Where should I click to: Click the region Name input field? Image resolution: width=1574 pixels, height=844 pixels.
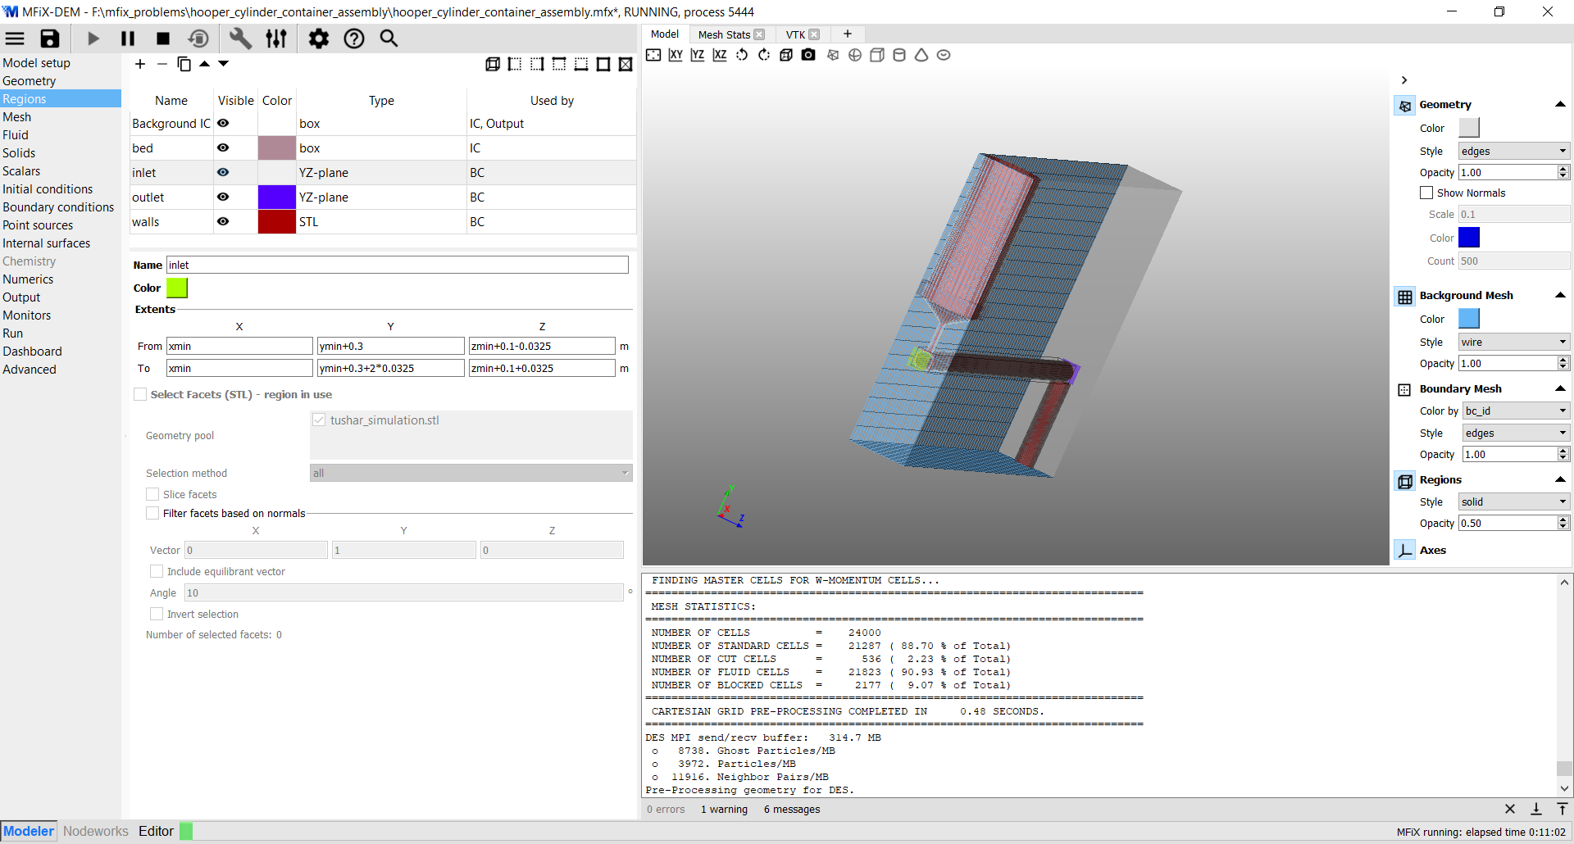pos(398,265)
